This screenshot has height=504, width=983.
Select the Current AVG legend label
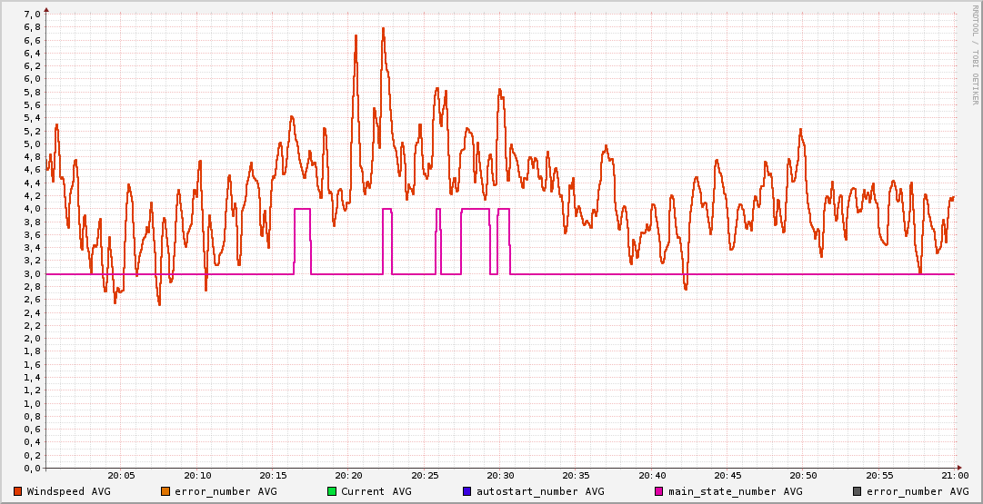pyautogui.click(x=376, y=491)
